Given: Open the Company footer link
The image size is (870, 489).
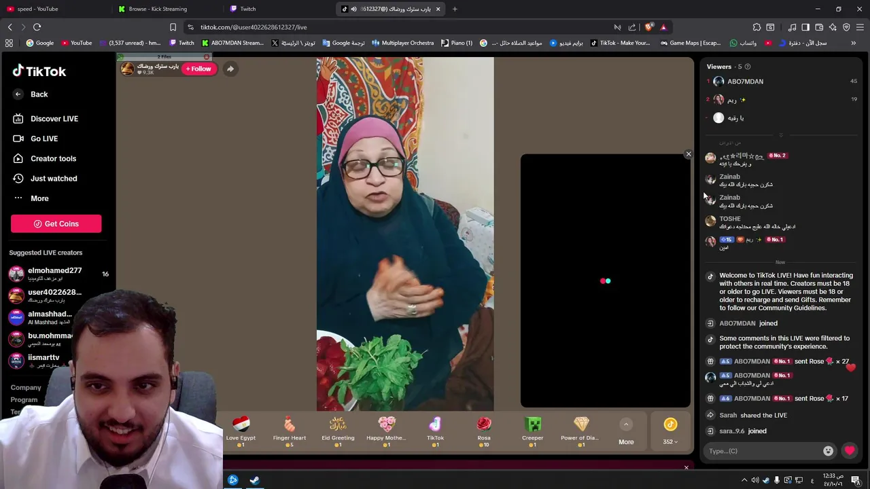Looking at the screenshot, I should (26, 387).
